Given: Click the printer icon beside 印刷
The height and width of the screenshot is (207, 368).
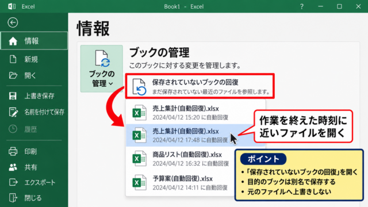Looking at the screenshot, I should pyautogui.click(x=13, y=151).
